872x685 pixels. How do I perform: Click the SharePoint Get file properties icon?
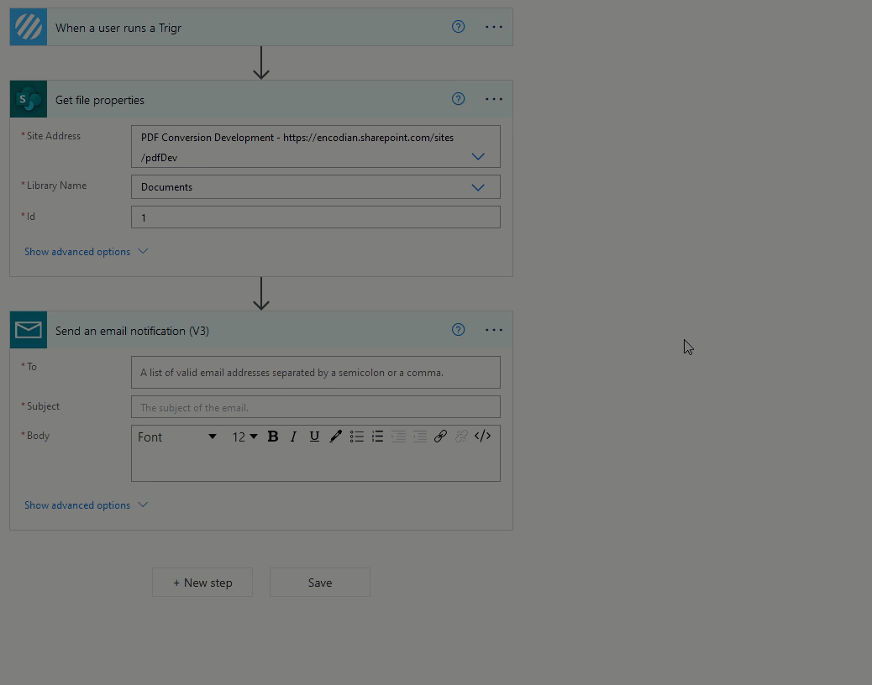coord(29,99)
